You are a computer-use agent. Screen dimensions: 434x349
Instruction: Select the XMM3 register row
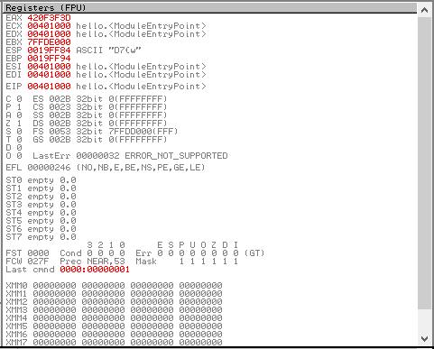(x=114, y=309)
